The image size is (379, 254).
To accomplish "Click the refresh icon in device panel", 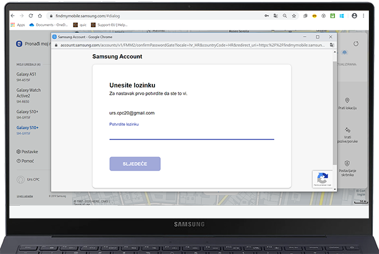I will (x=356, y=44).
